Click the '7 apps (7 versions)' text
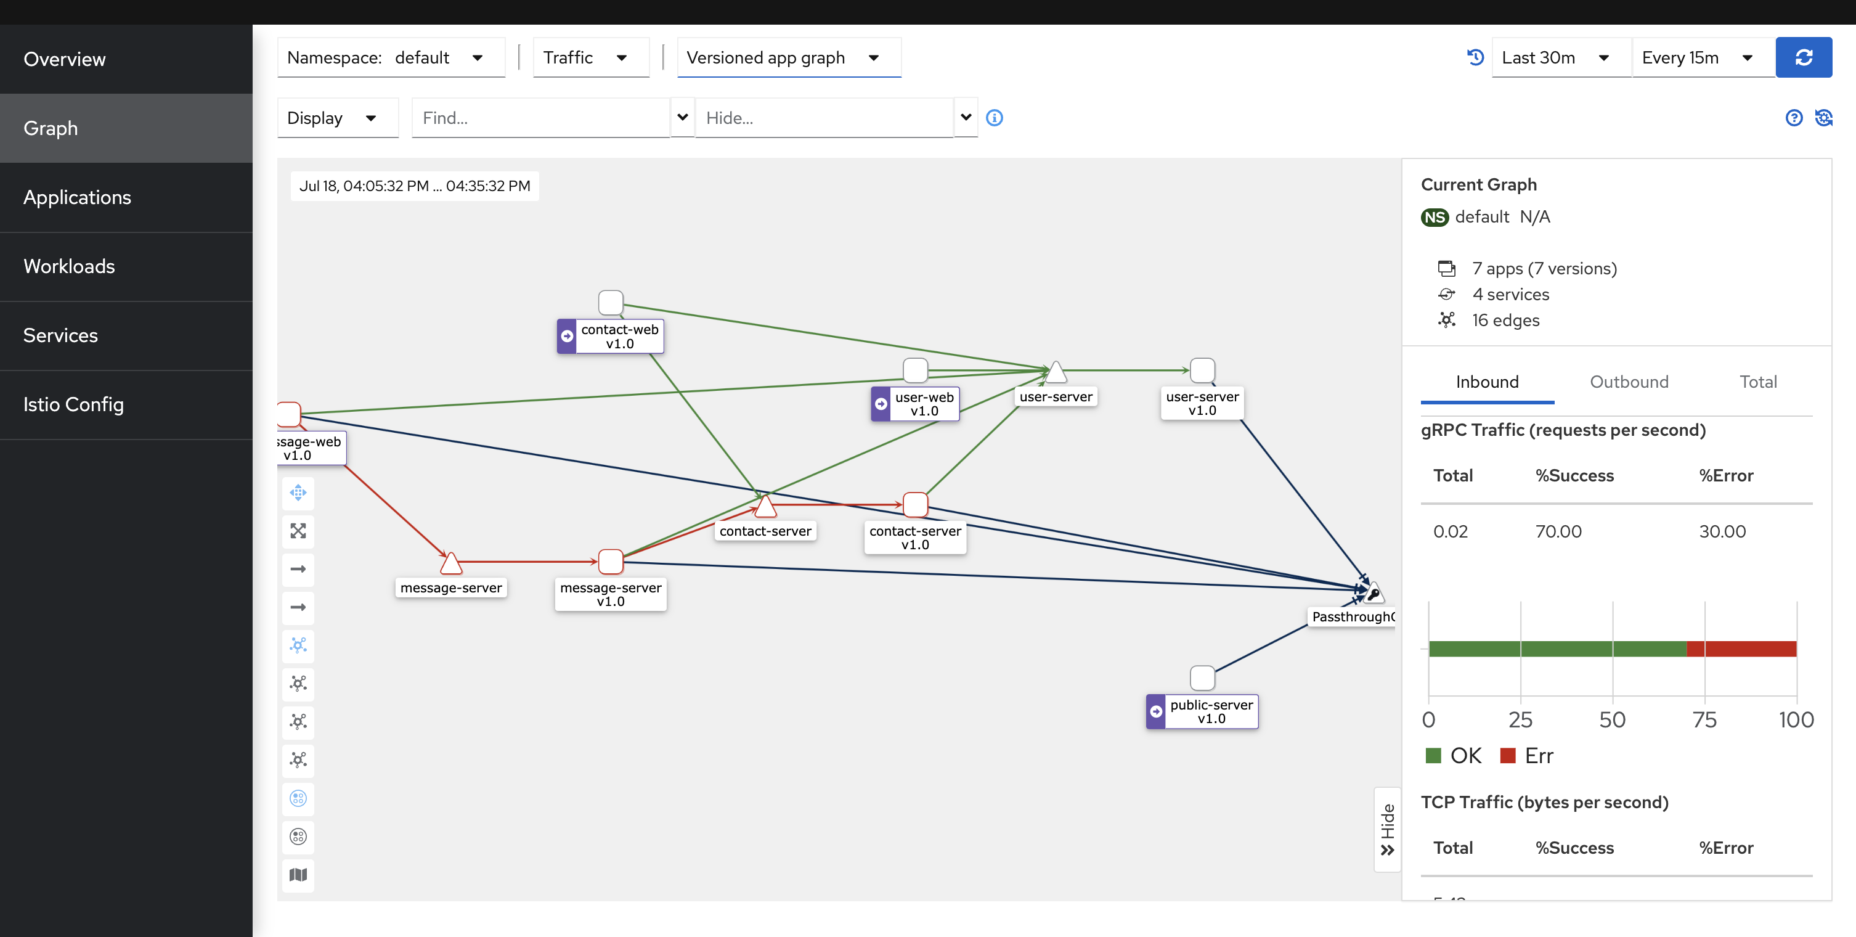Image resolution: width=1856 pixels, height=937 pixels. coord(1545,269)
